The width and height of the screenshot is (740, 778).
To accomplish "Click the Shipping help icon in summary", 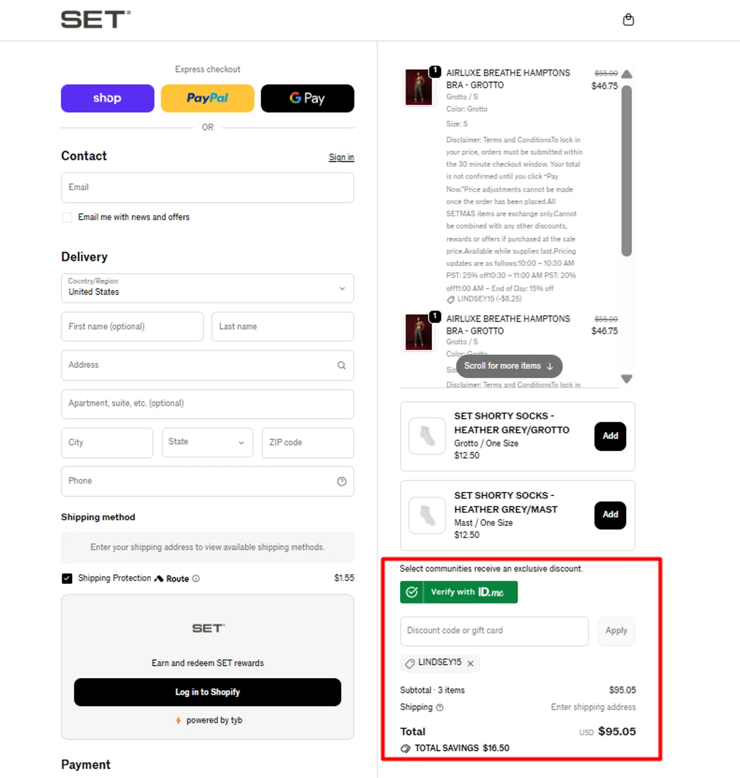I will [x=440, y=707].
